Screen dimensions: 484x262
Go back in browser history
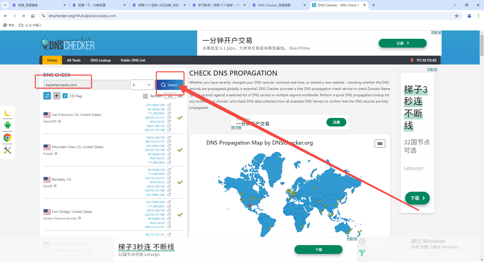[6, 16]
